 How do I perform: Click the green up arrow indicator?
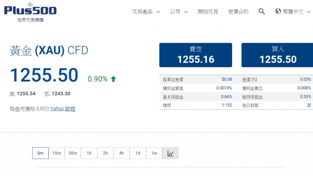click(113, 79)
